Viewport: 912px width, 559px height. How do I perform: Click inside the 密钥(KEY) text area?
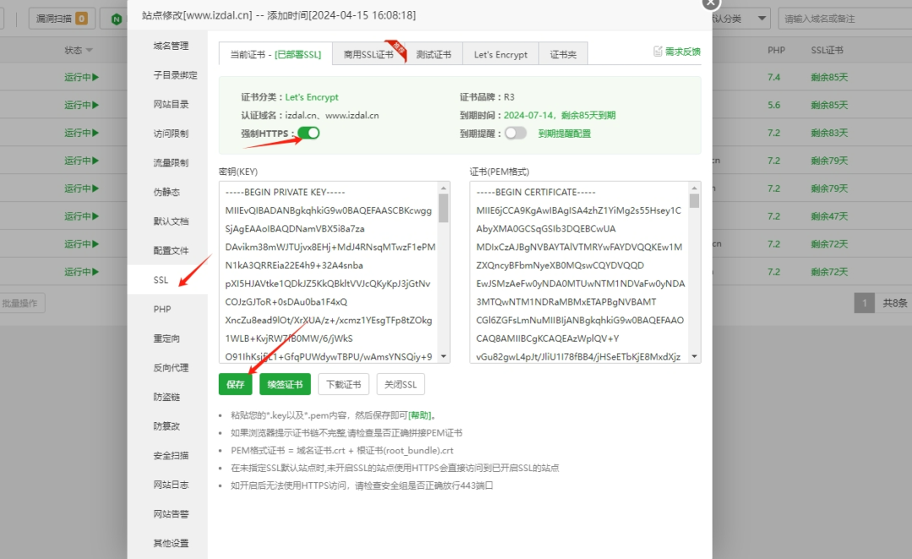[328, 272]
